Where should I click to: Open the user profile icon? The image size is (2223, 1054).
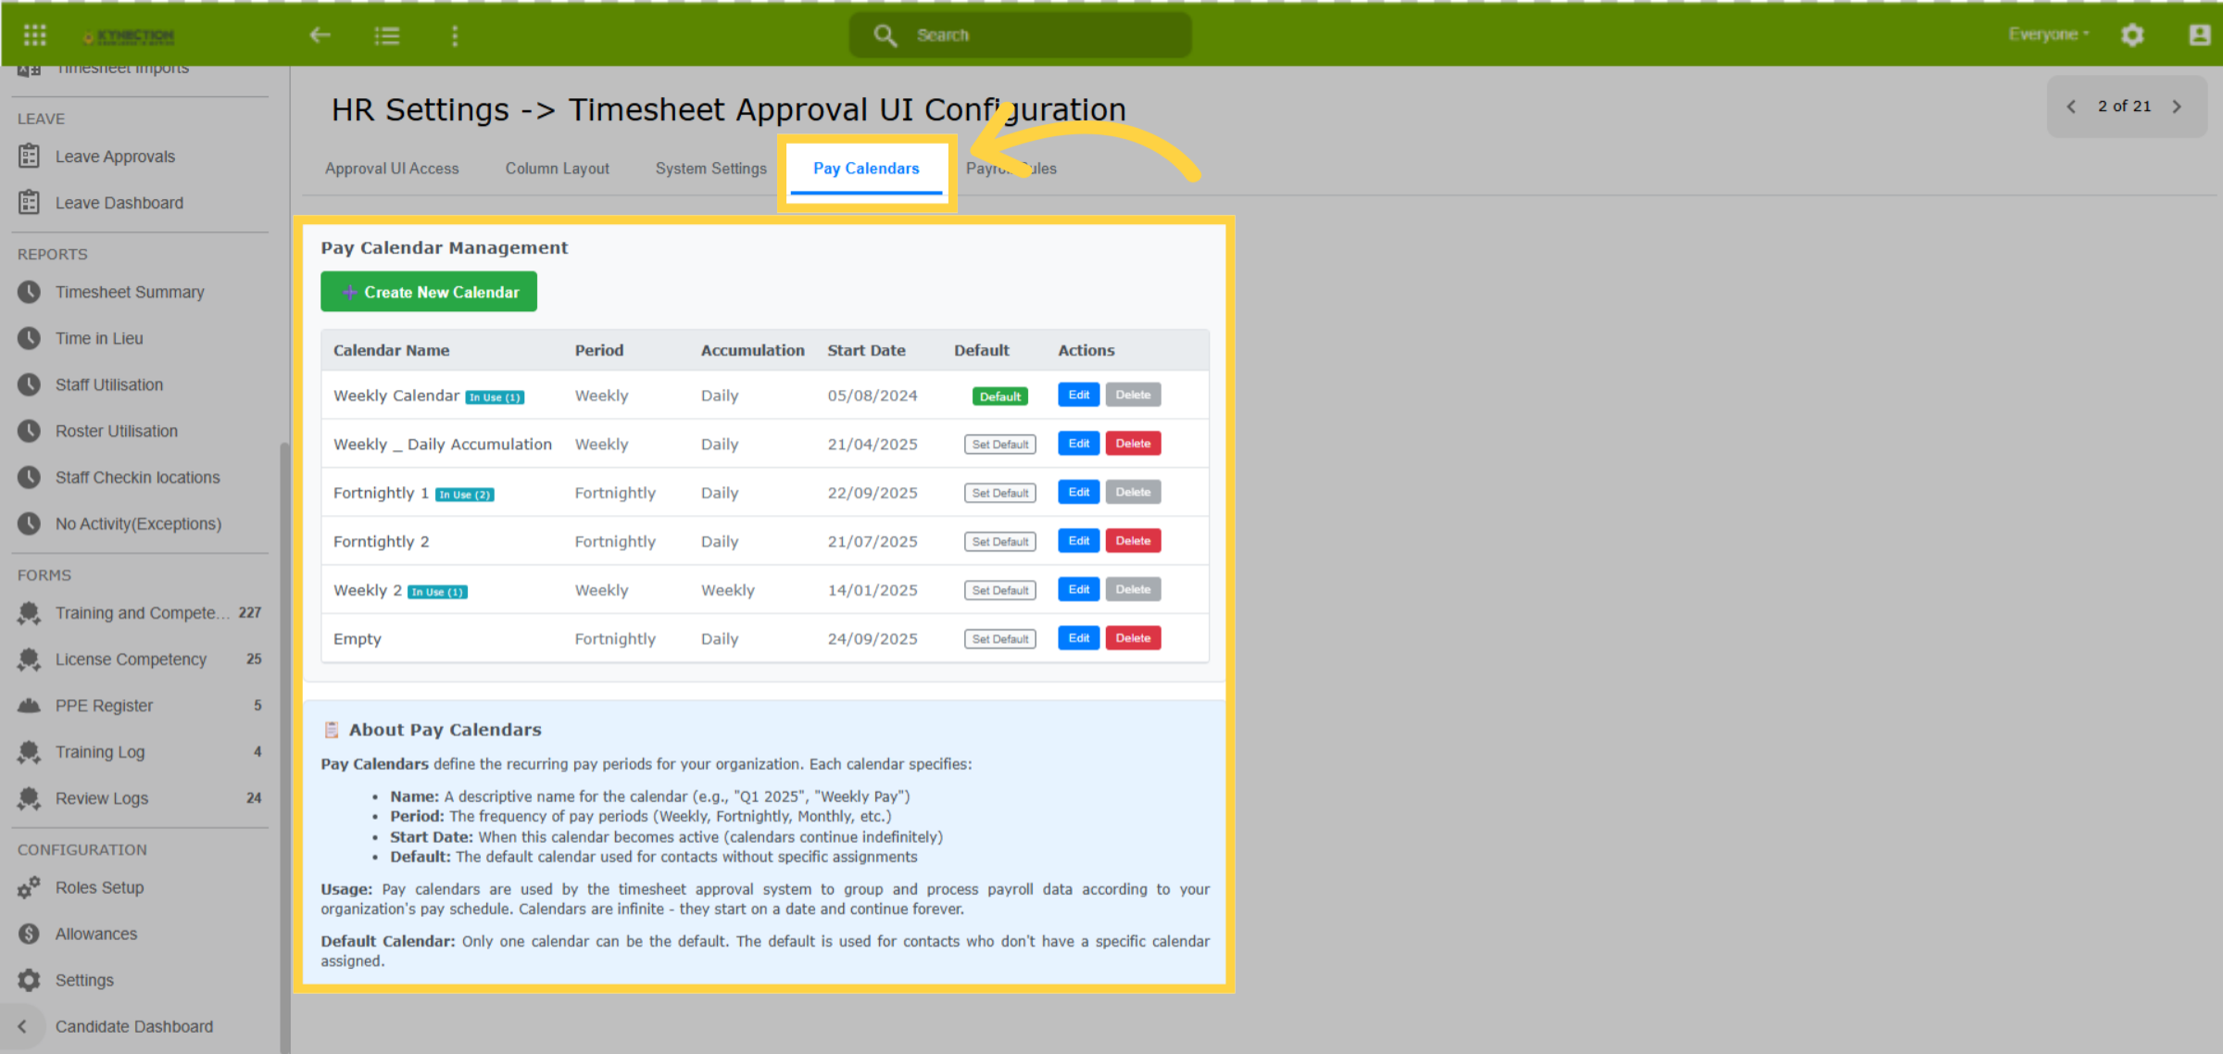pos(2199,35)
